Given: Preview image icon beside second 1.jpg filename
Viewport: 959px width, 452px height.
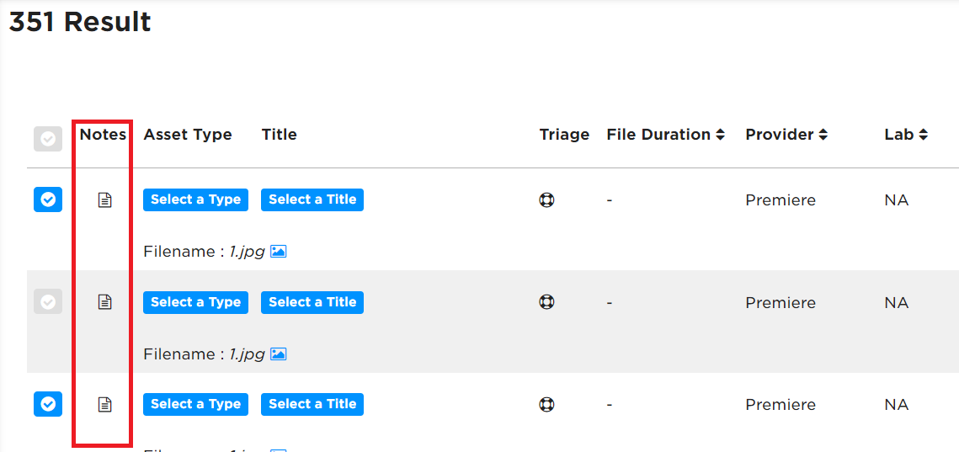Looking at the screenshot, I should 279,354.
